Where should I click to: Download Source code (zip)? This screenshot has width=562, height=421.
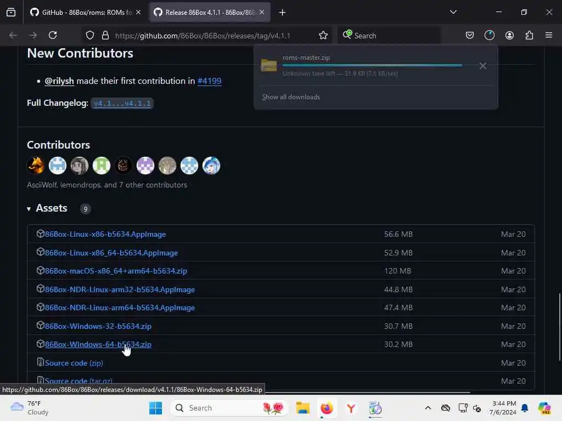click(74, 363)
